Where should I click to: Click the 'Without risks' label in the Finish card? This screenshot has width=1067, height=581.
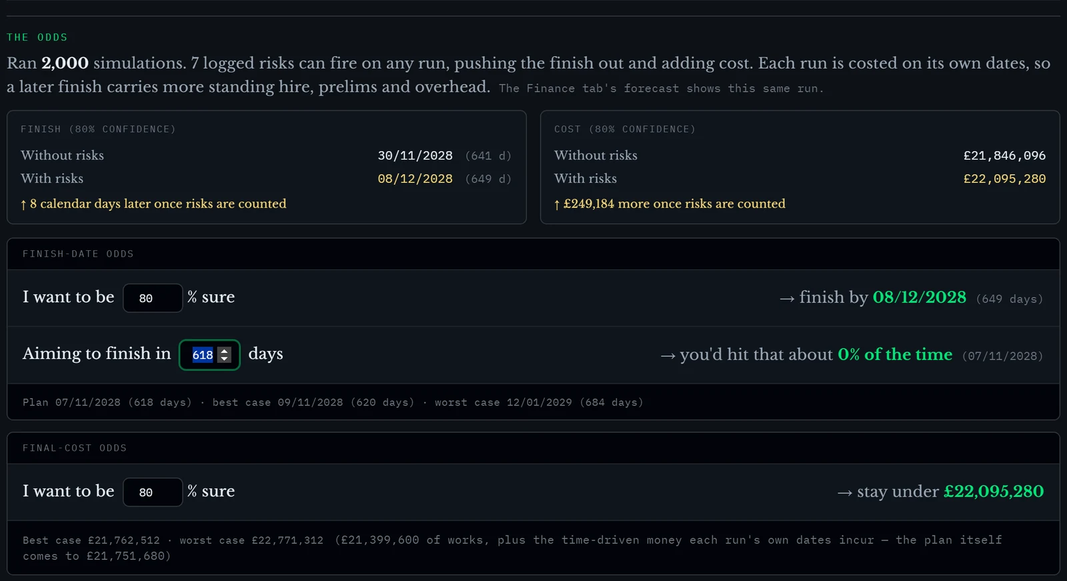tap(62, 155)
